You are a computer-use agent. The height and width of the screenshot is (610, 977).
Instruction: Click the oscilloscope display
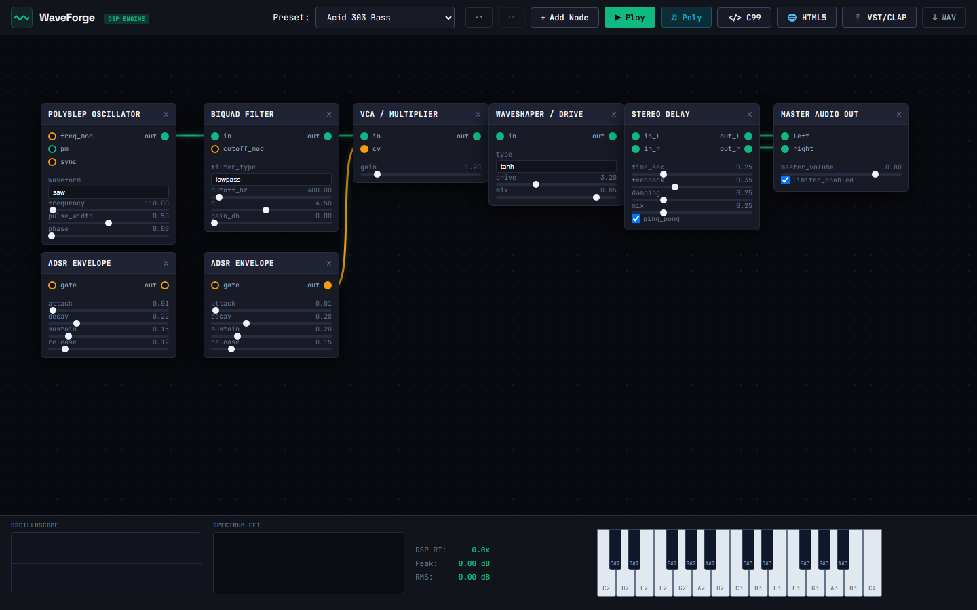[x=107, y=563]
